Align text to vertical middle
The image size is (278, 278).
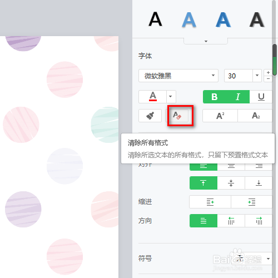click(231, 183)
